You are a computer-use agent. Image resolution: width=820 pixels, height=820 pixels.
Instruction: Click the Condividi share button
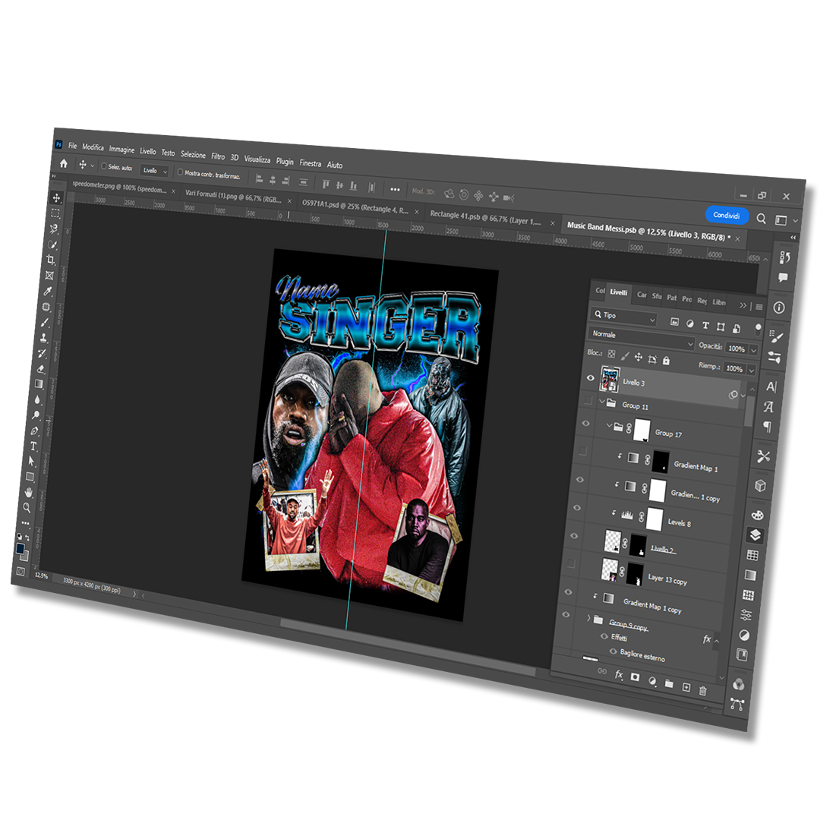[726, 216]
